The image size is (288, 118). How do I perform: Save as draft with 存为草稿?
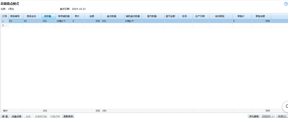254,116
